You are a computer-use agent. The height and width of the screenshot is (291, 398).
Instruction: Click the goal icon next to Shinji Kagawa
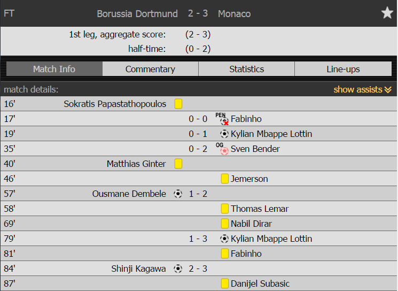coord(178,269)
